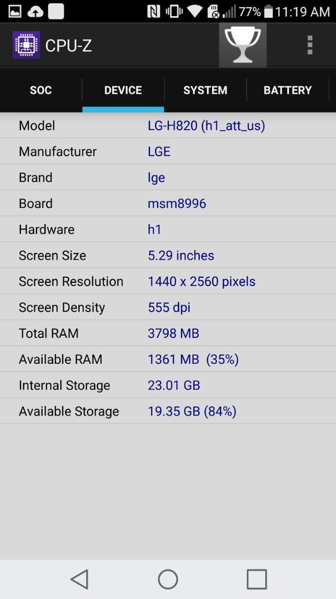Tap the trophy icon in header
336x599 pixels.
pos(242,45)
